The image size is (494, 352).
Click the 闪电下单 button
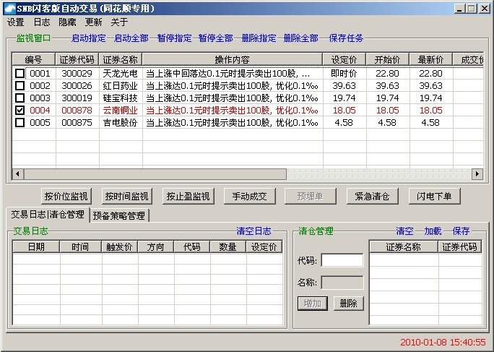[434, 196]
